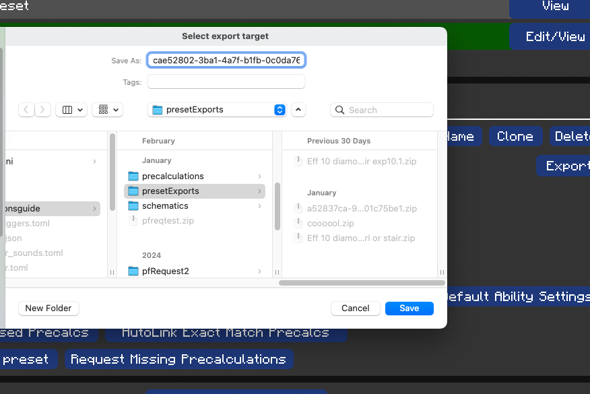Image resolution: width=590 pixels, height=394 pixels.
Task: Click the magnifier icon in the Search field
Action: coord(338,109)
